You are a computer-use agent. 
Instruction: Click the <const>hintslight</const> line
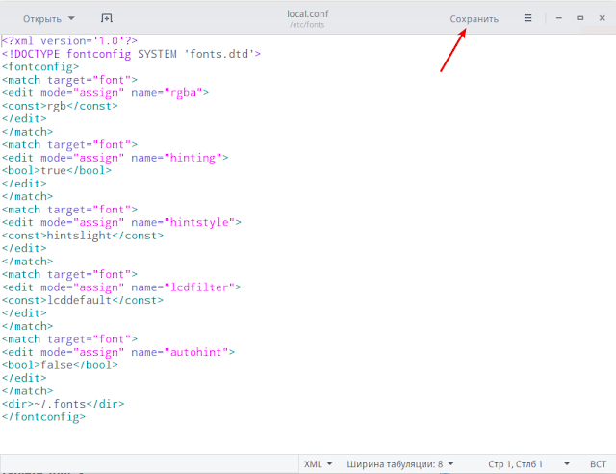[83, 235]
